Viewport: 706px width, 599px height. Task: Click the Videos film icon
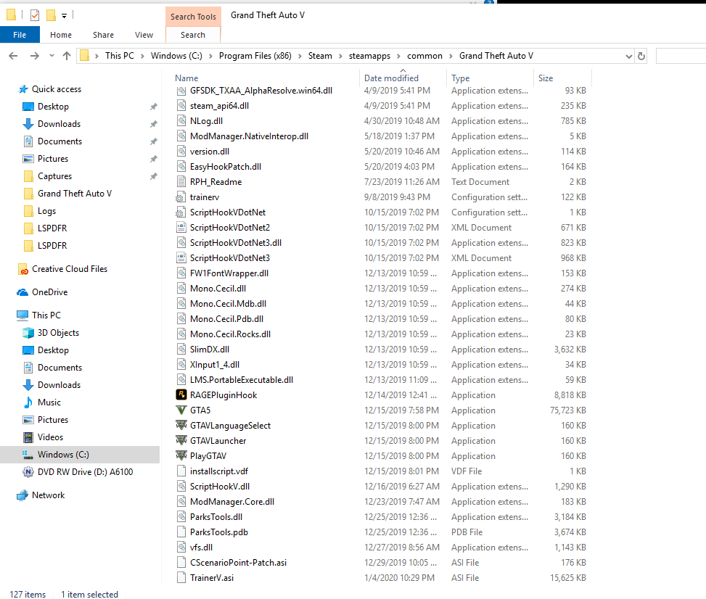pyautogui.click(x=28, y=437)
